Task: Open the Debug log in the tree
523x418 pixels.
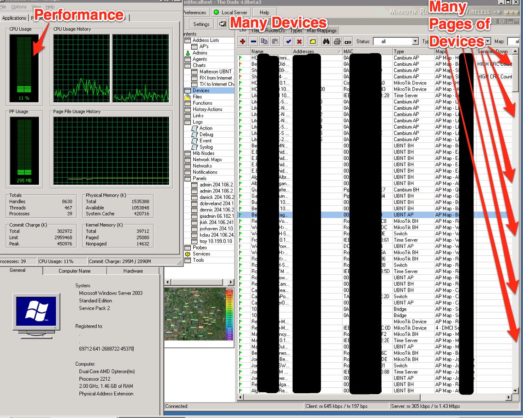Action: click(x=206, y=135)
